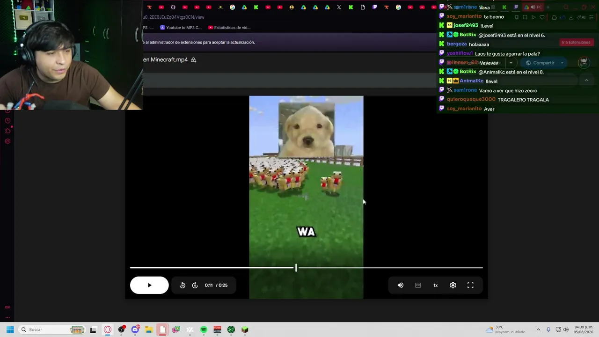Open the Minecraft block taskbar icon
This screenshot has height=337, width=599.
click(245, 330)
